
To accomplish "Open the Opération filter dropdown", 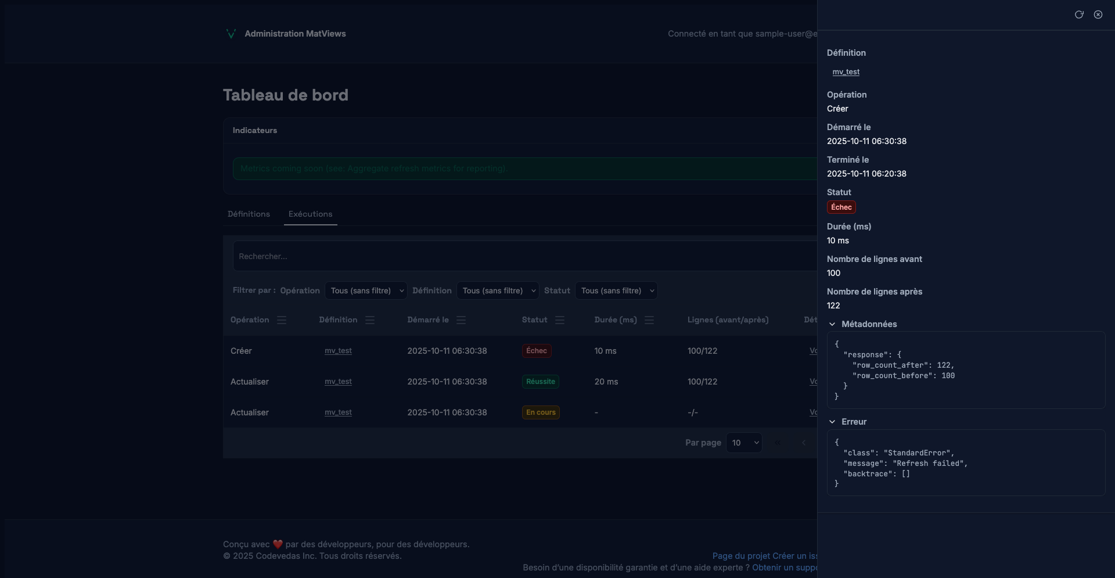I will pyautogui.click(x=366, y=290).
